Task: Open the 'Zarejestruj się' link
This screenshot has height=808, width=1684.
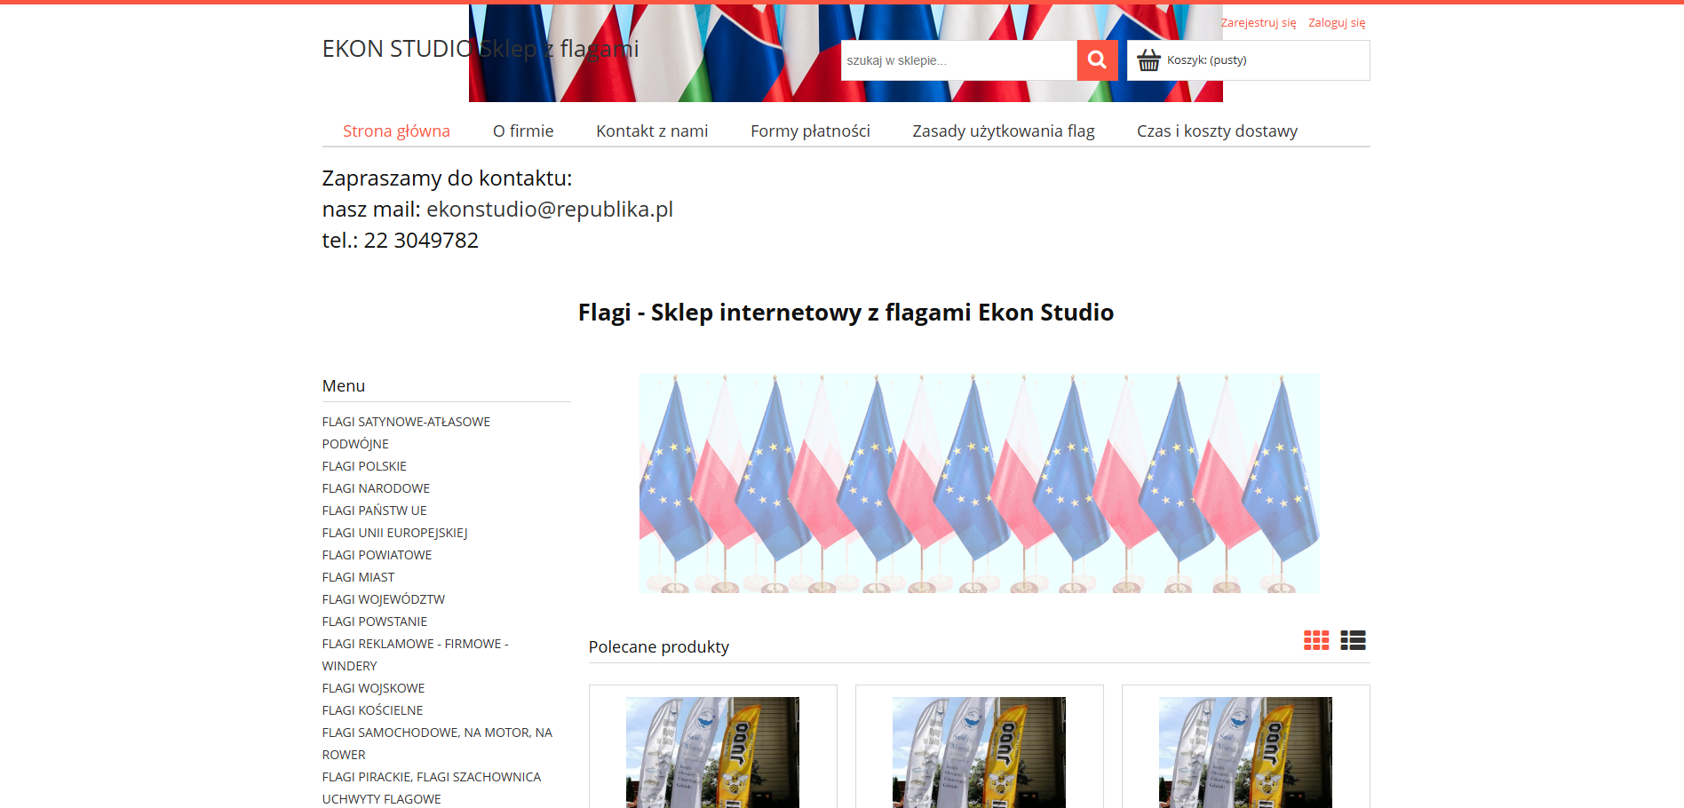Action: [x=1258, y=23]
